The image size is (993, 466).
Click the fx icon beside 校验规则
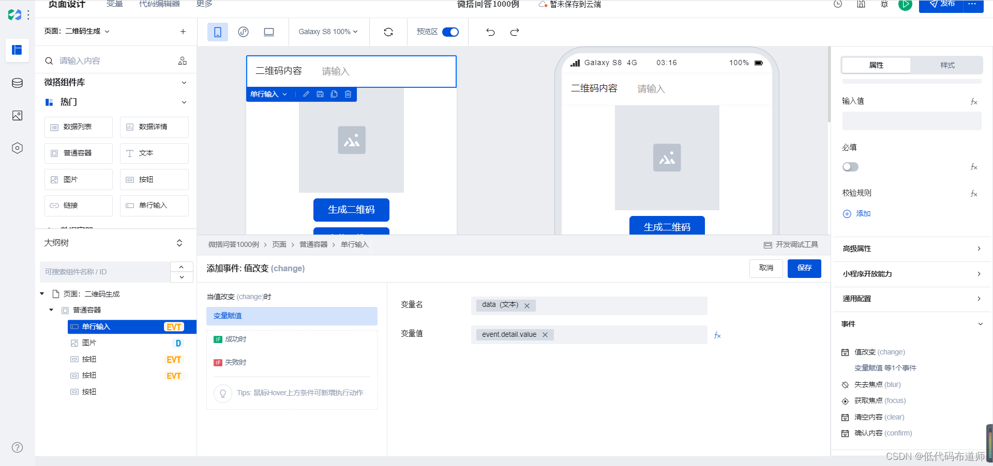pos(974,194)
